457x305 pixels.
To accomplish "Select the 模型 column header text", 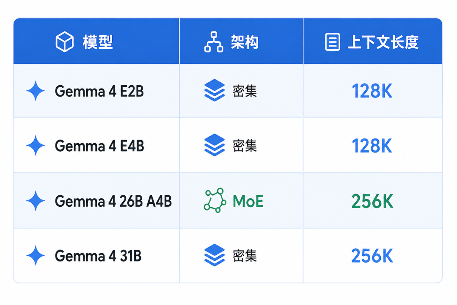I will pos(98,42).
